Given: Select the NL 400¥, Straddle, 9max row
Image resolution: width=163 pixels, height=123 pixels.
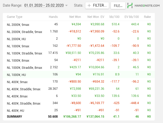Looking at the screenshot, I should click(x=79, y=89).
